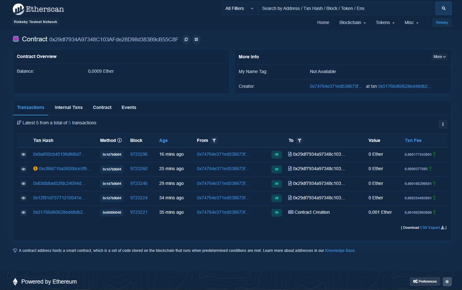Viewport: 462px width, 290px height.
Task: Click the contract blockie avatar icon
Action: pos(16,39)
